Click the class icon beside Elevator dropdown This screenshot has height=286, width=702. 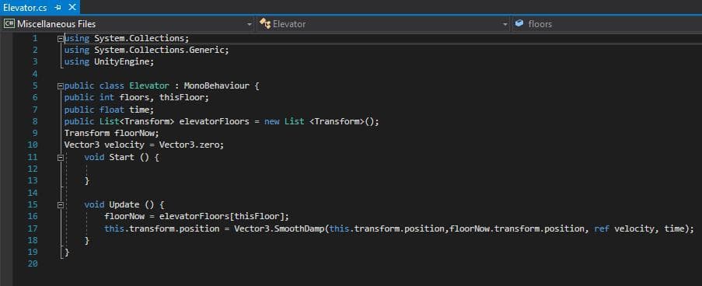[265, 24]
